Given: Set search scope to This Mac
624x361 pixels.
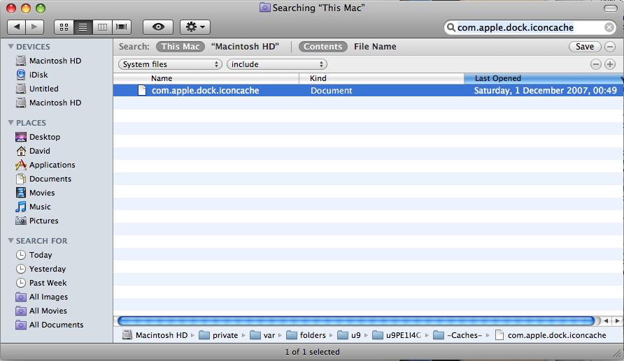Looking at the screenshot, I should [x=180, y=47].
